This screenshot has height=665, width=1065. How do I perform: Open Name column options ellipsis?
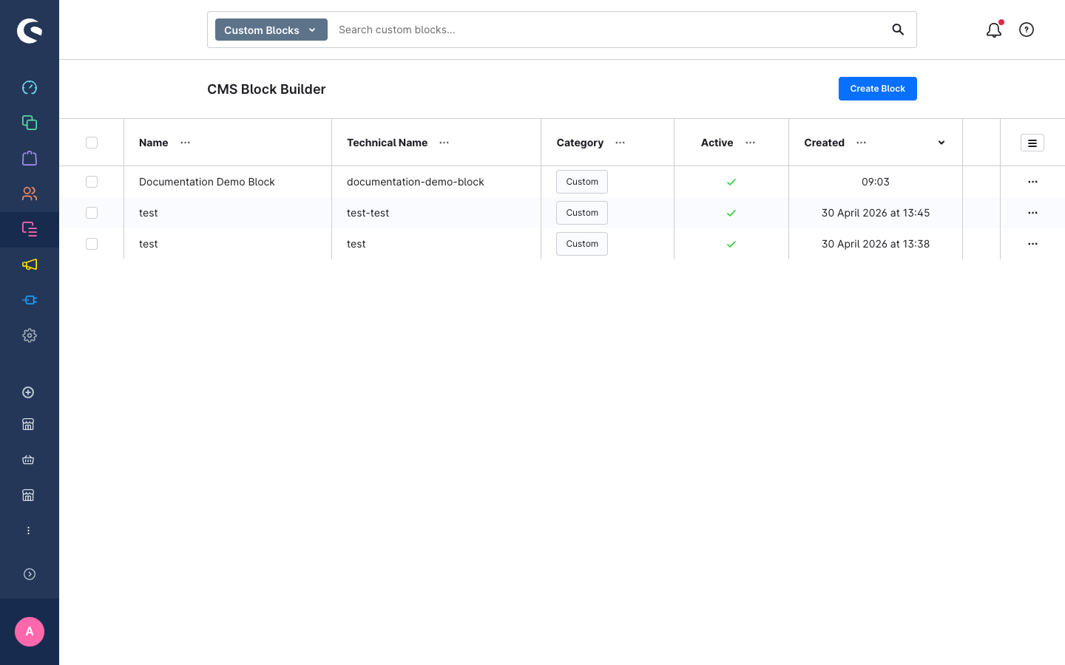[x=186, y=143]
